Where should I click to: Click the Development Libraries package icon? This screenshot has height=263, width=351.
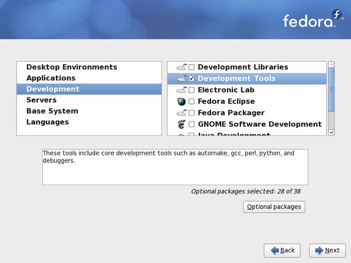coord(182,67)
